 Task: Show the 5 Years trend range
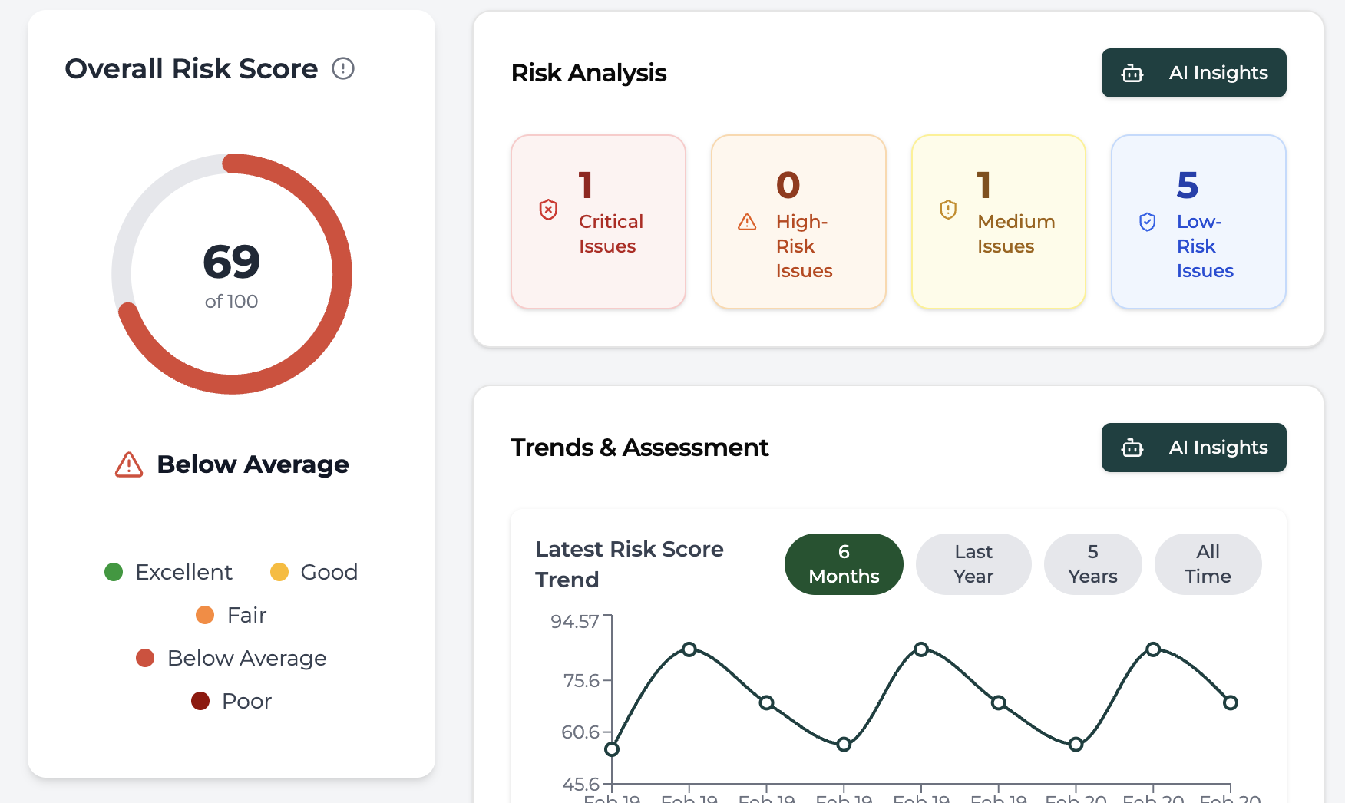(x=1092, y=564)
